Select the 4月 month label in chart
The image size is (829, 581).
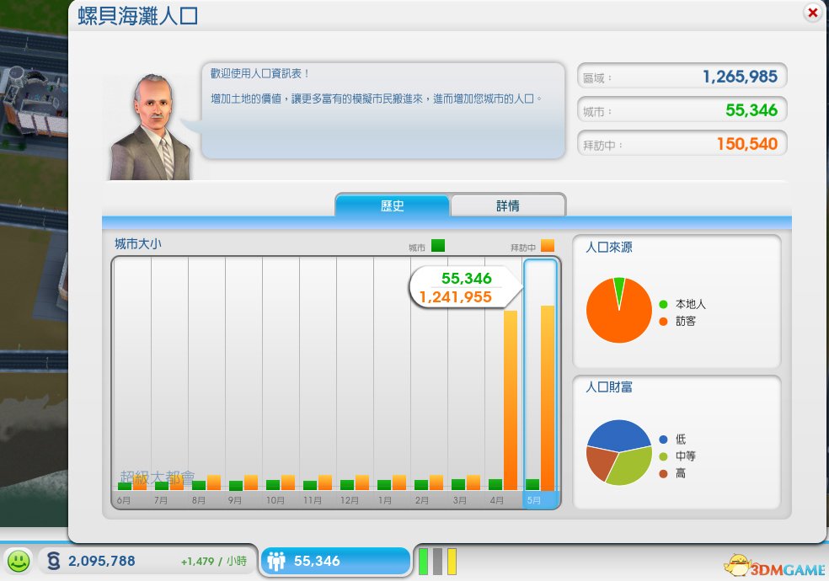[x=496, y=500]
